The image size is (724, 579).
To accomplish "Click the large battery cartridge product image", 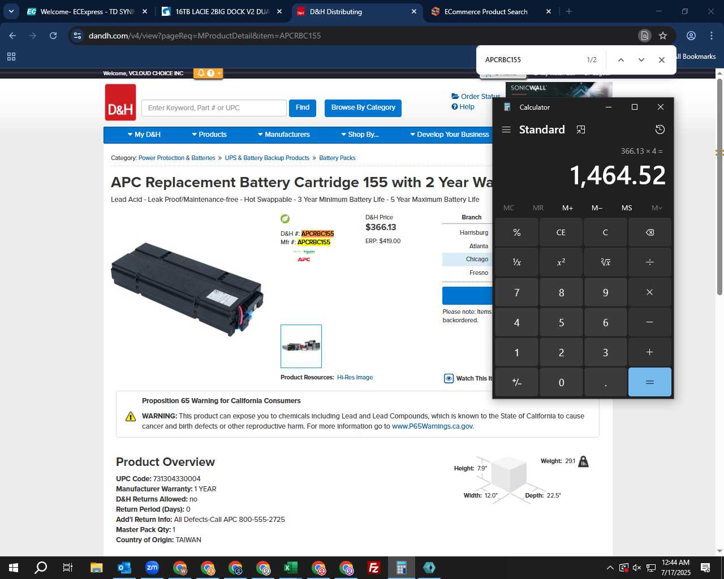I will [x=187, y=288].
